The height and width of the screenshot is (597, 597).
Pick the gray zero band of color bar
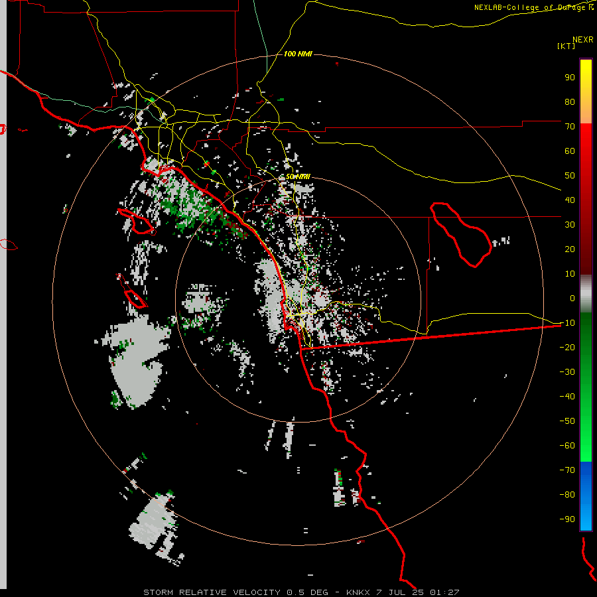point(586,294)
